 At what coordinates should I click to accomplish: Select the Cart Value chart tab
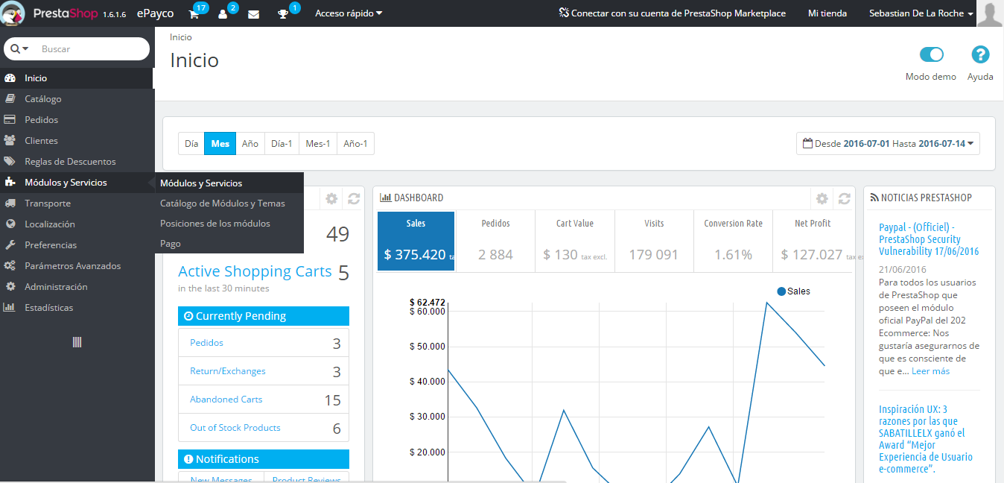point(574,241)
